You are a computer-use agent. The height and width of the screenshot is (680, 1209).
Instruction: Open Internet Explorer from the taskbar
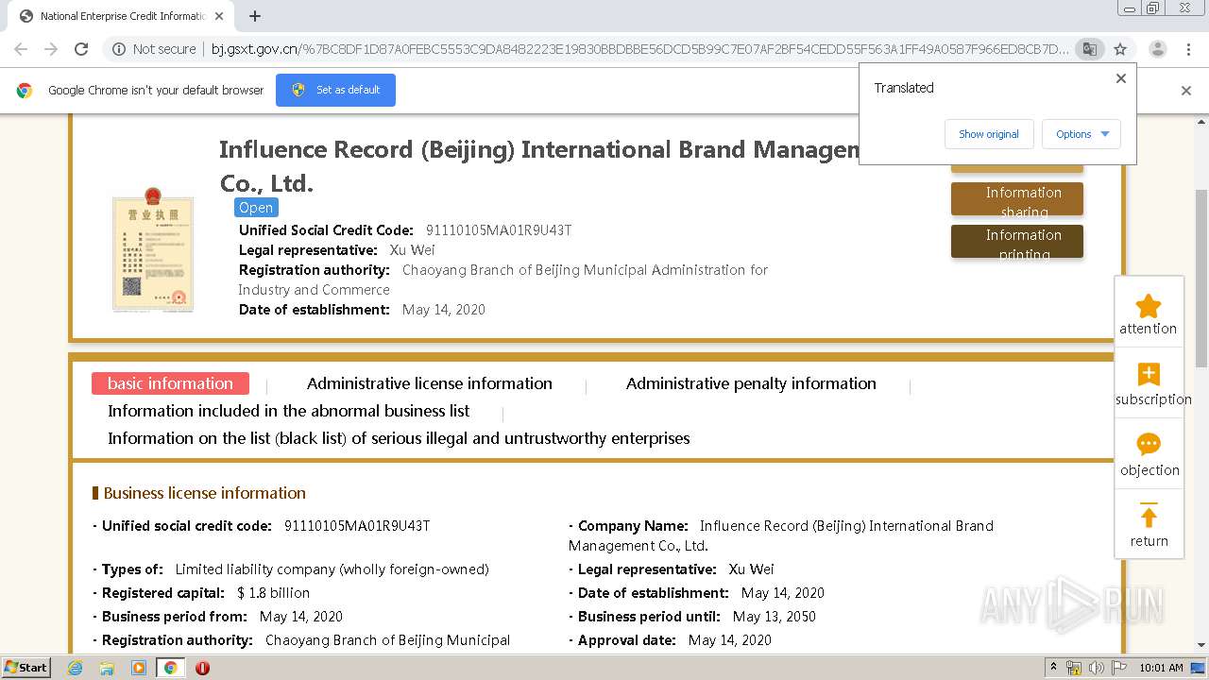click(x=75, y=668)
